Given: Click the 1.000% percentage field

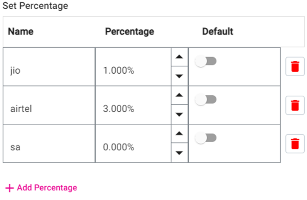Looking at the screenshot, I should (133, 71).
